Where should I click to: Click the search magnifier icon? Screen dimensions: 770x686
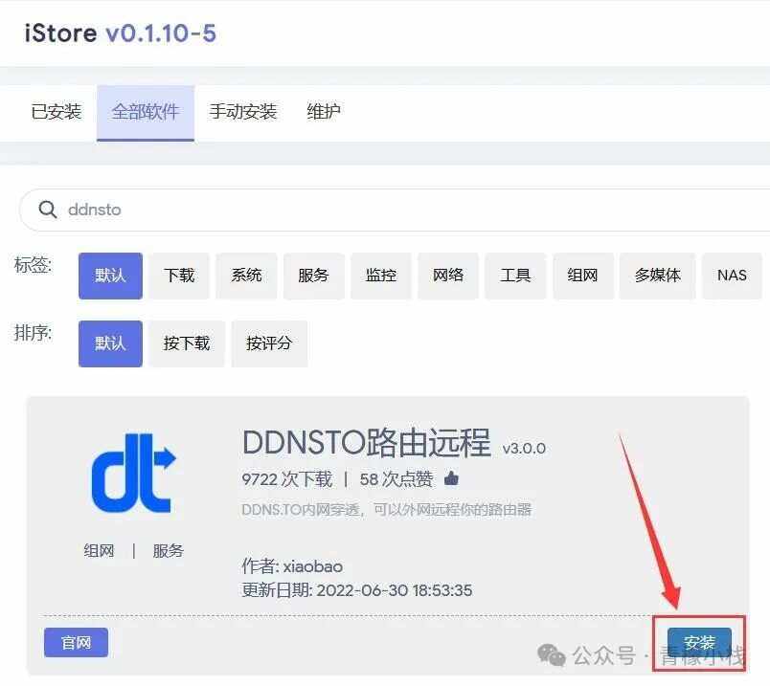coord(47,210)
